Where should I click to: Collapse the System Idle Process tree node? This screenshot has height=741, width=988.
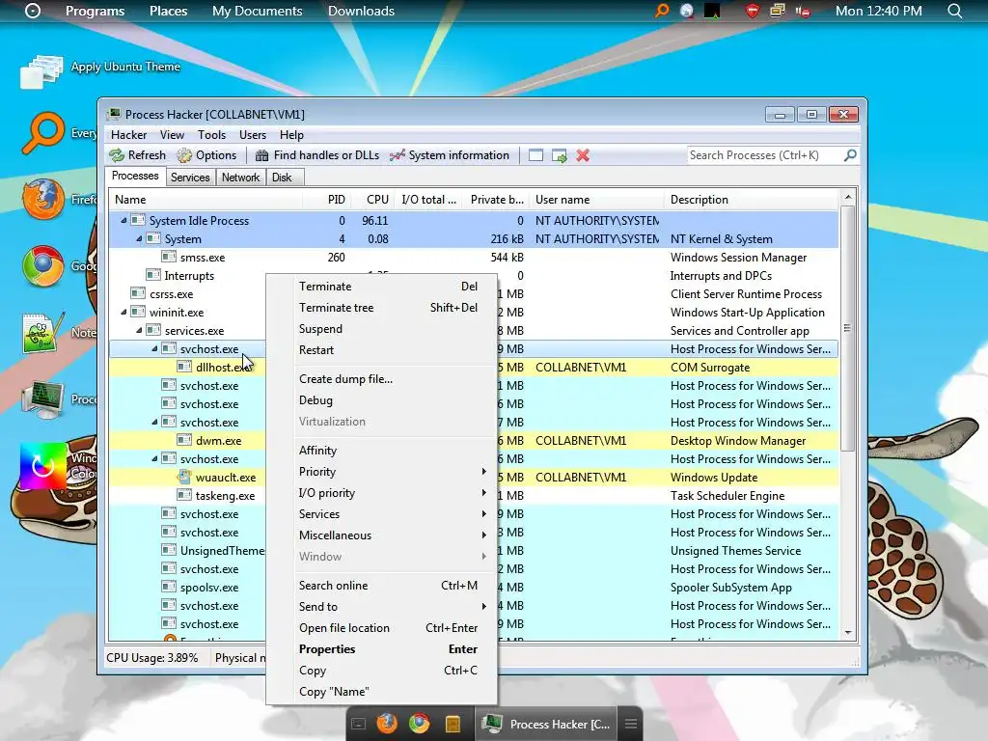click(x=123, y=221)
